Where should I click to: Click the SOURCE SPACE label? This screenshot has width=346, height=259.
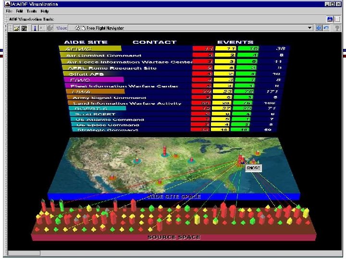click(x=174, y=237)
